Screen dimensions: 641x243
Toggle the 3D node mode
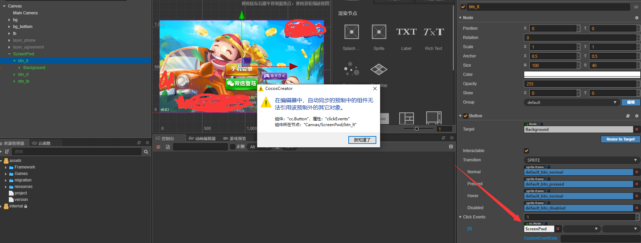coord(636,7)
